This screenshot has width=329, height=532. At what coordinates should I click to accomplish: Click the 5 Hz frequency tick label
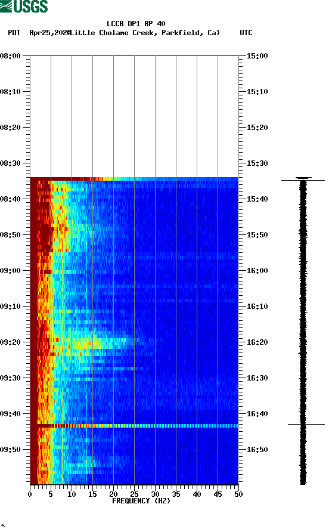point(51,494)
